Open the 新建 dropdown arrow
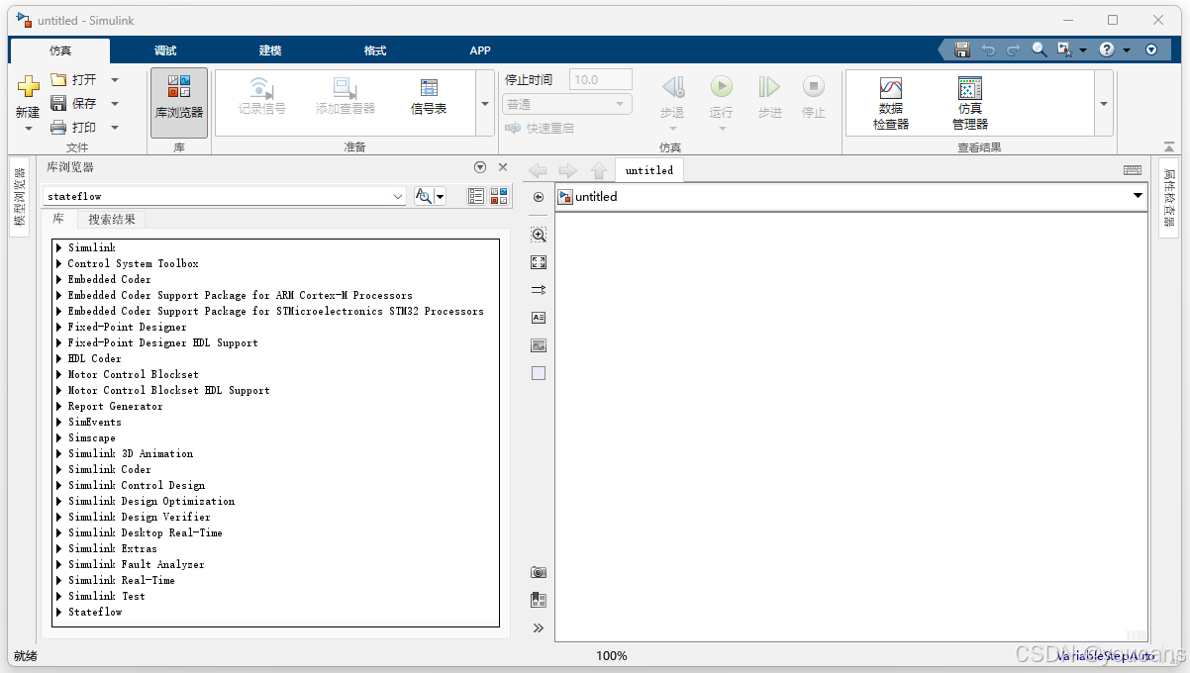The width and height of the screenshot is (1190, 673). [28, 128]
